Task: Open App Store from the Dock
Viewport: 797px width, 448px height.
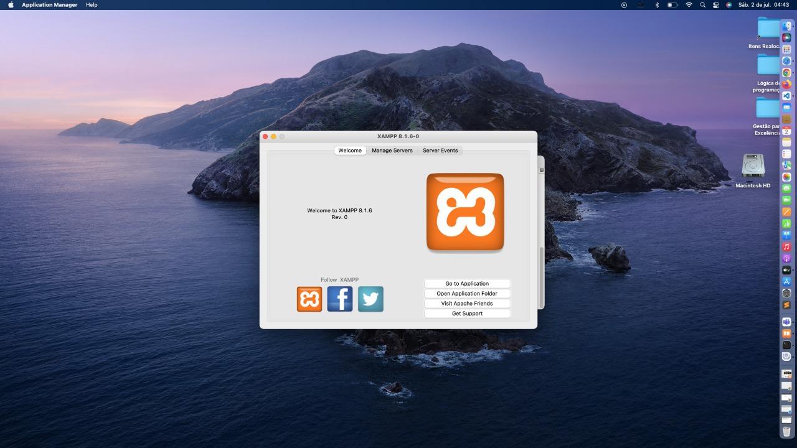Action: point(786,281)
